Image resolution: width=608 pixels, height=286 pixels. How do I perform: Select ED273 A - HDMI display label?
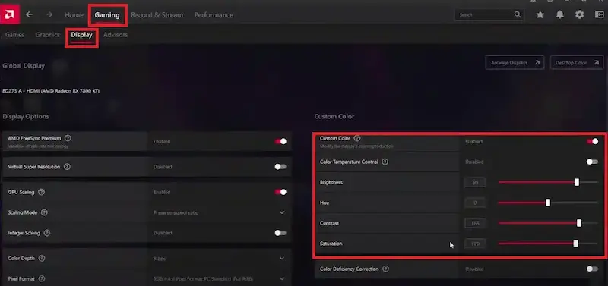[51, 91]
